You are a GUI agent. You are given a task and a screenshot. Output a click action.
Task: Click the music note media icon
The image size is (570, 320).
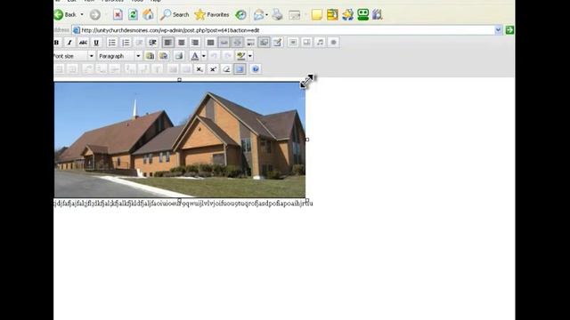320,43
